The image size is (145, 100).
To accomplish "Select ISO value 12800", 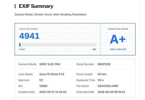I will (x=43, y=86).
